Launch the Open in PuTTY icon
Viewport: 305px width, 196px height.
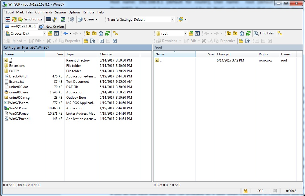(55, 19)
